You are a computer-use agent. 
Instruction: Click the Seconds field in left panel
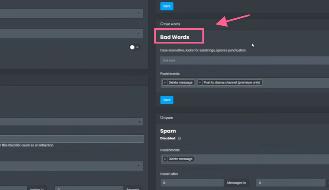click(x=89, y=188)
